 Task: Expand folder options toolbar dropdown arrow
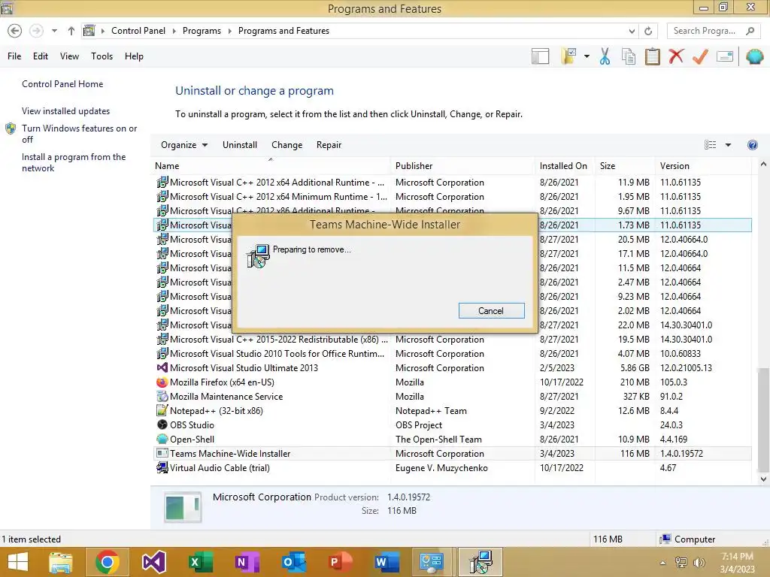[x=587, y=56]
